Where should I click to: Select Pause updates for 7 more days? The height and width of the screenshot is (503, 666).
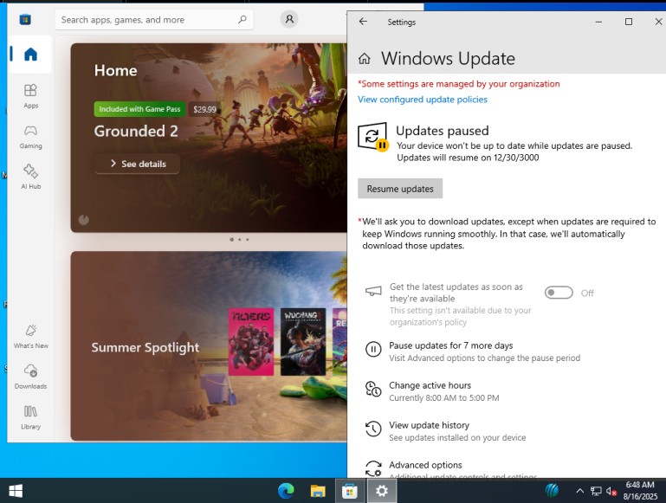point(473,351)
